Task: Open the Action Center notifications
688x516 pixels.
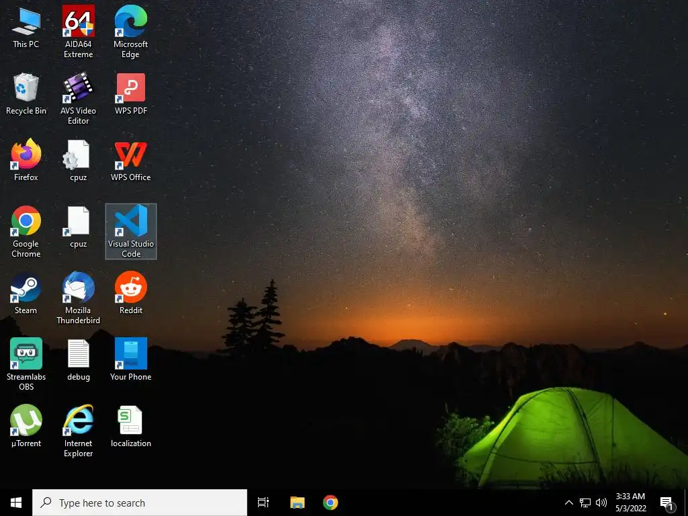Action: [667, 503]
